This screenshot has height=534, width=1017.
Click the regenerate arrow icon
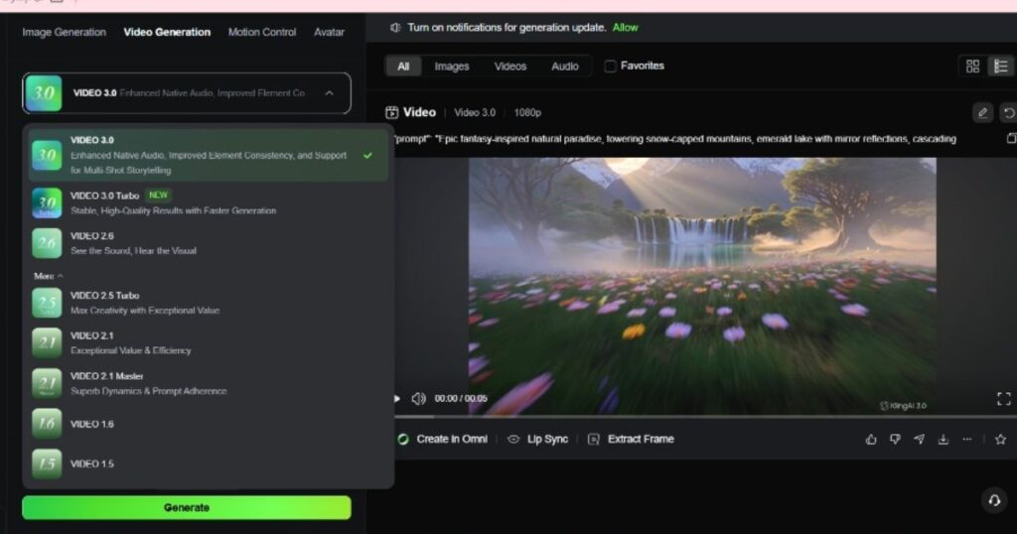tap(1009, 113)
